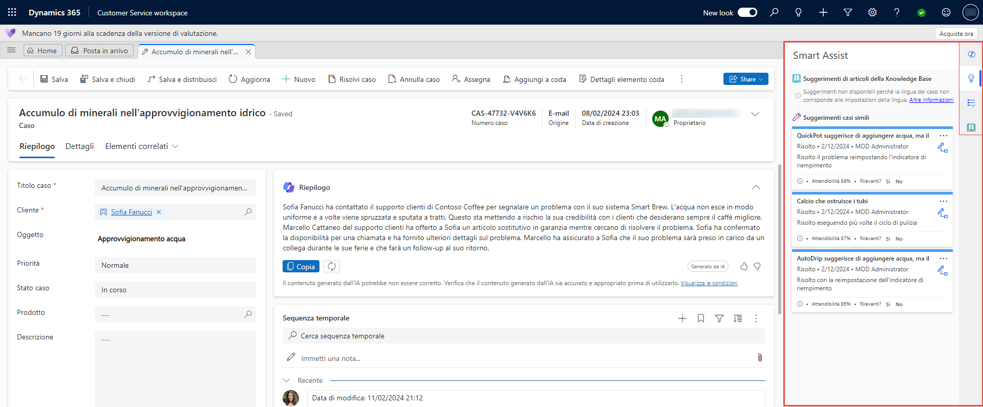
Task: Click the green presence status icon
Action: coord(922,13)
